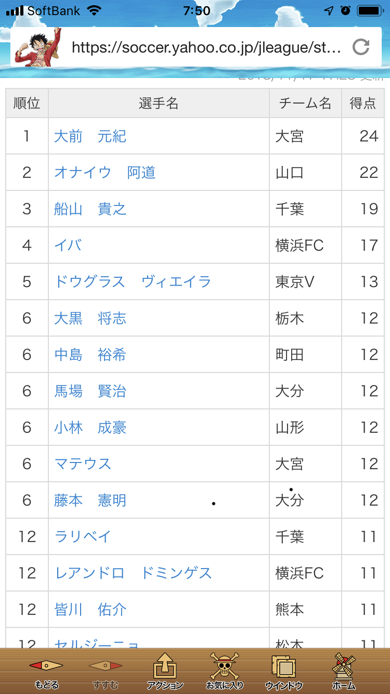Open player link 馬場 賢治
Viewport: 390px width, 694px height.
tap(90, 391)
